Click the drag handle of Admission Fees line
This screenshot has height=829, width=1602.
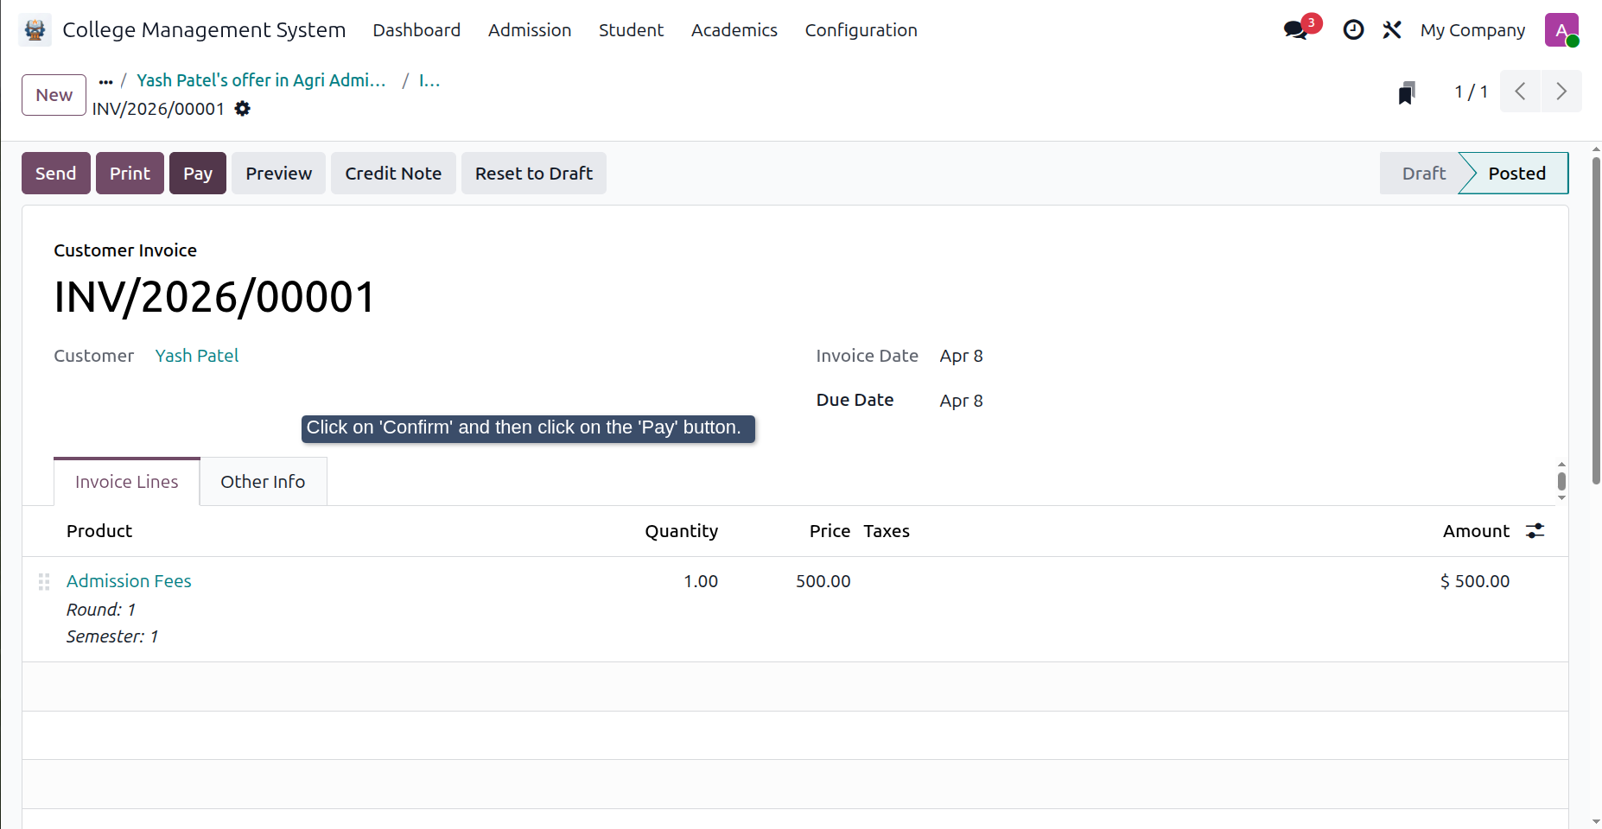coord(44,582)
